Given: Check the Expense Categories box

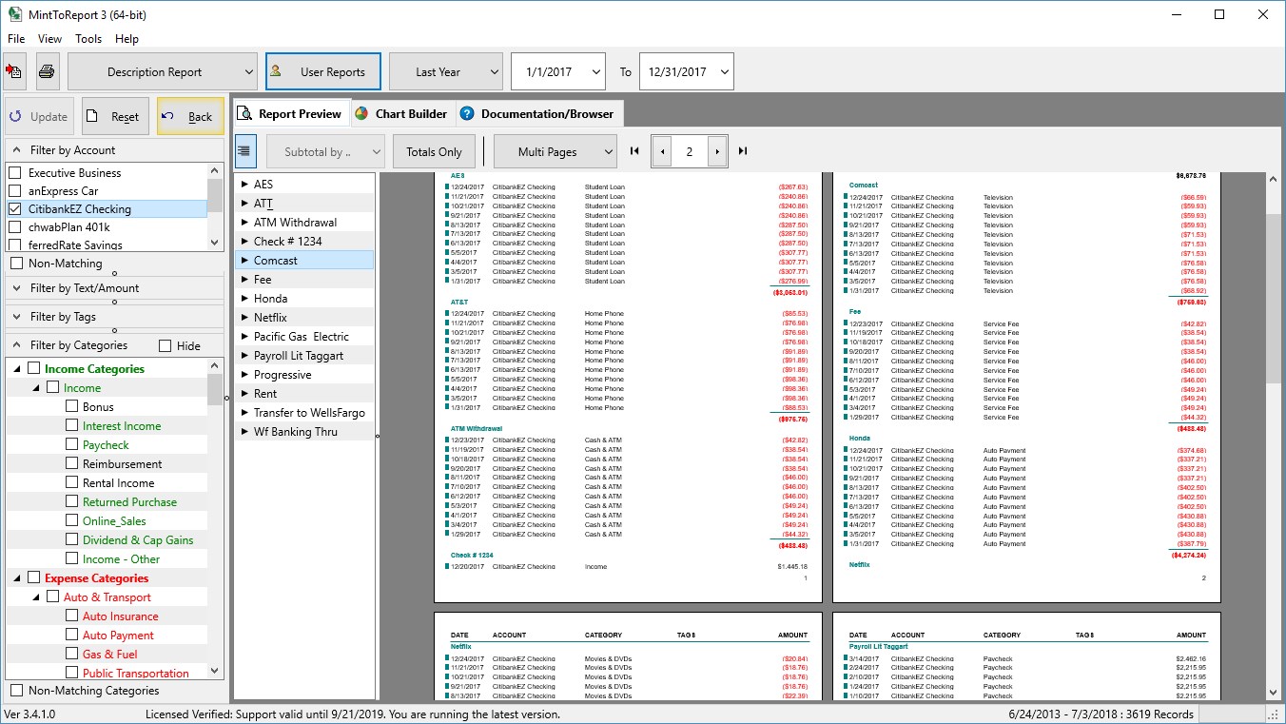Looking at the screenshot, I should [x=34, y=577].
